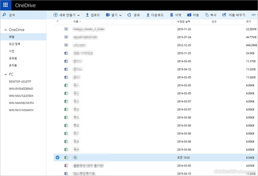Click the Delete trash icon

coord(172,15)
